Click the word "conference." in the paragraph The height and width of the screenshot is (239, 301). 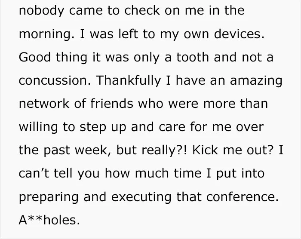pyautogui.click(x=243, y=197)
